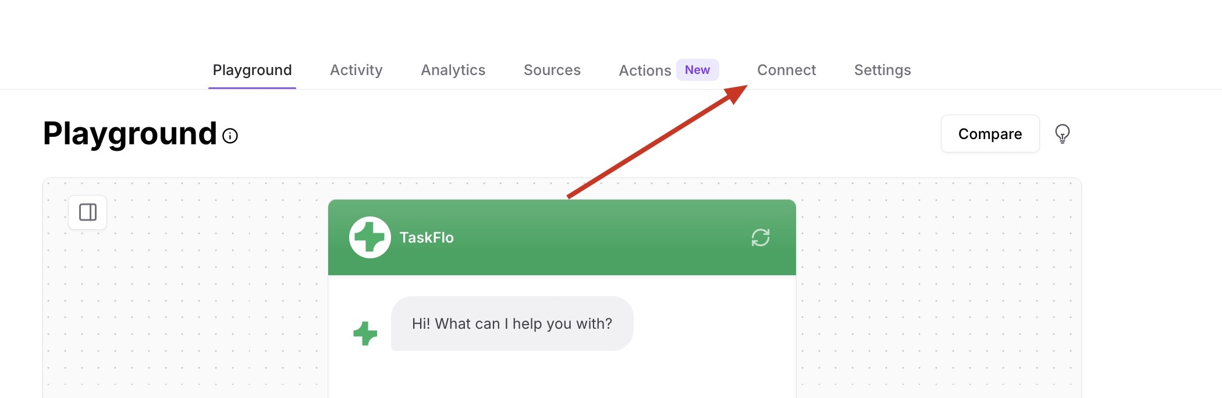Open the Connect tab
Screen dimensions: 1222x398
786,70
